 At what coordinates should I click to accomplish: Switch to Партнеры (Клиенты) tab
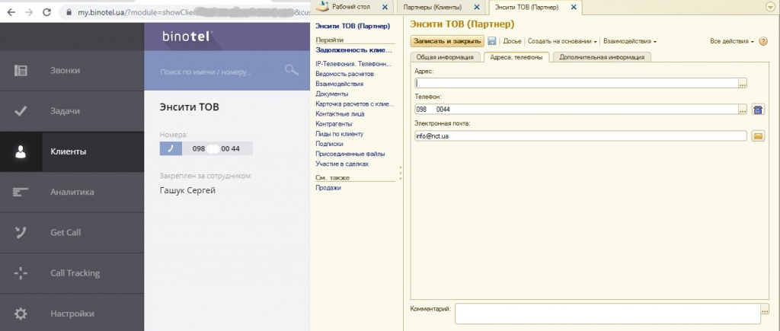(433, 7)
